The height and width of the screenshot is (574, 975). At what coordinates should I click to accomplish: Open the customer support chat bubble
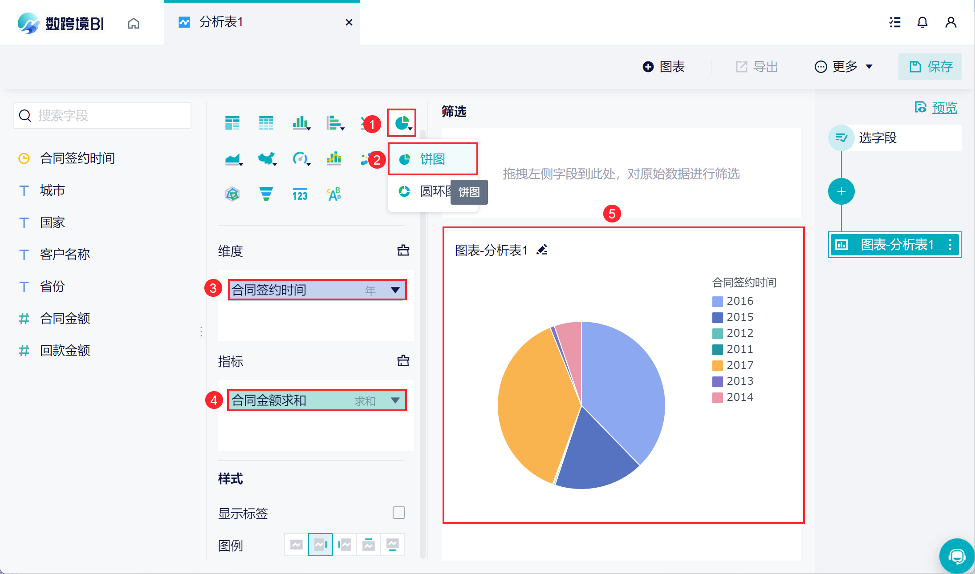pyautogui.click(x=956, y=556)
